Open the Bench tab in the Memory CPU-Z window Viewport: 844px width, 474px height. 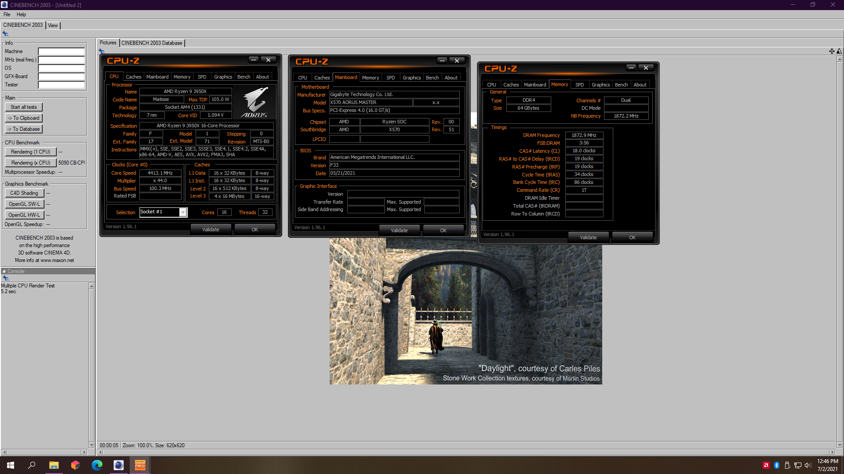pos(621,85)
